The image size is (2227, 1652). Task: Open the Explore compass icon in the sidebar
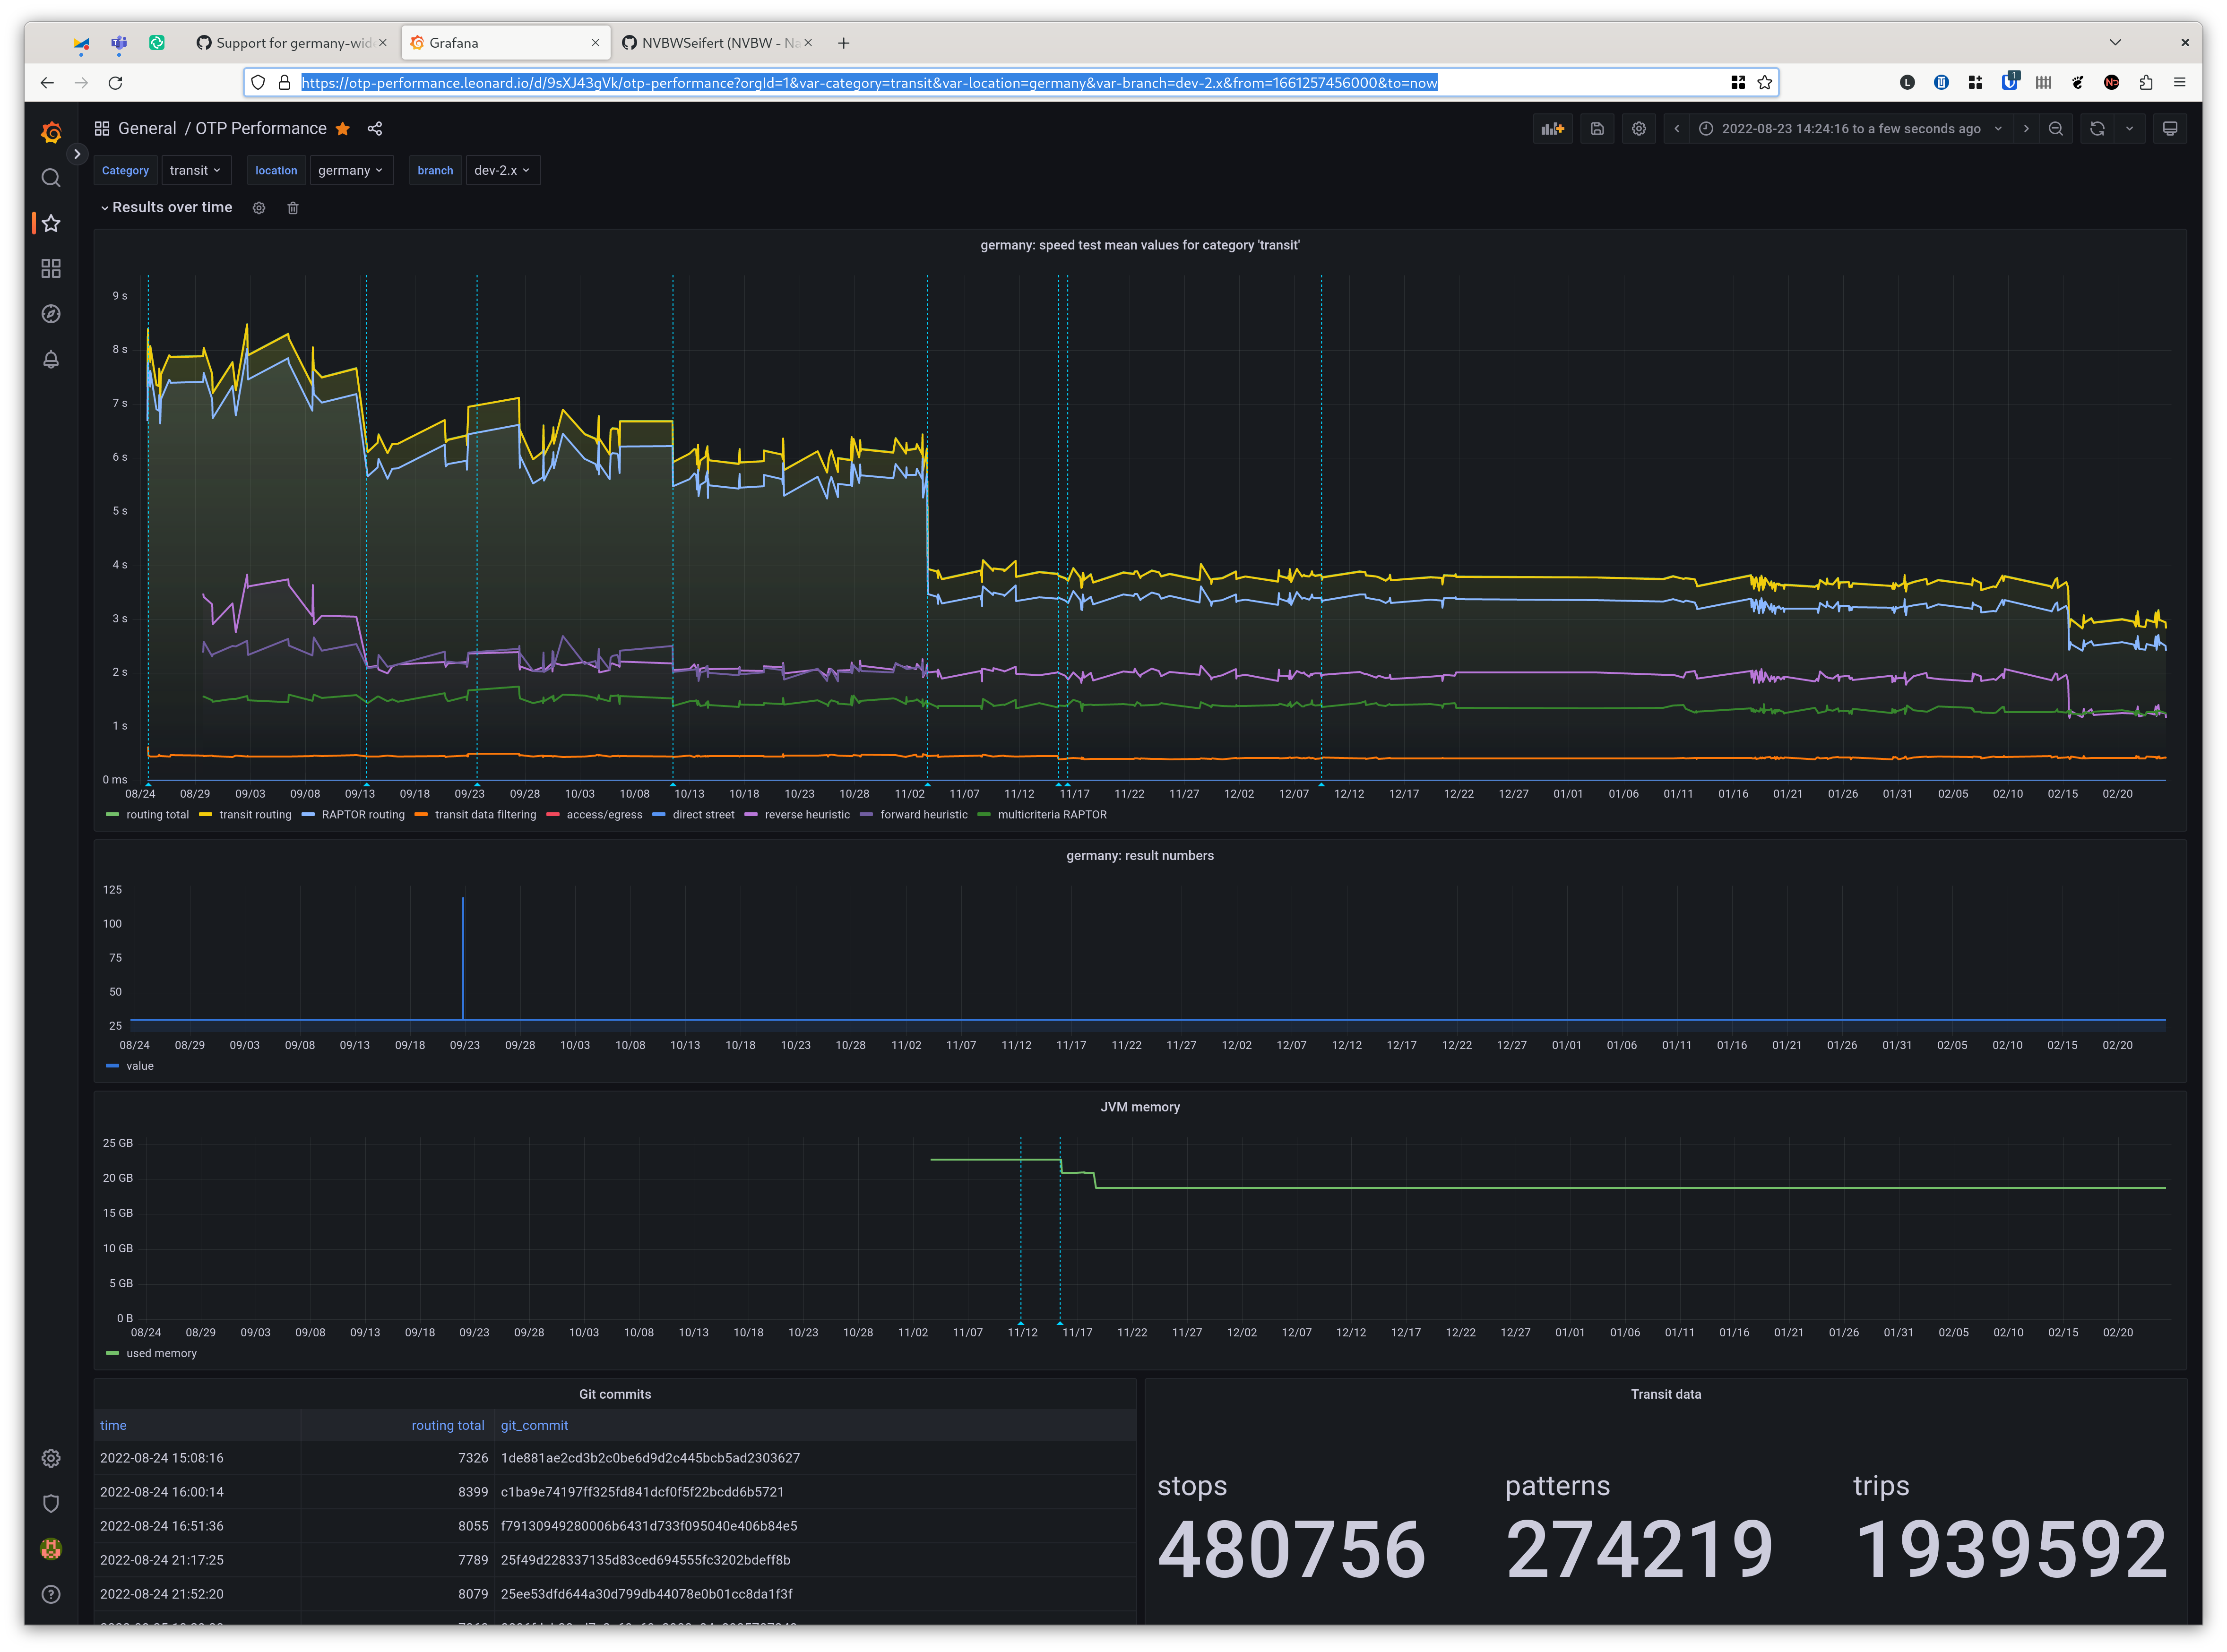[x=51, y=314]
